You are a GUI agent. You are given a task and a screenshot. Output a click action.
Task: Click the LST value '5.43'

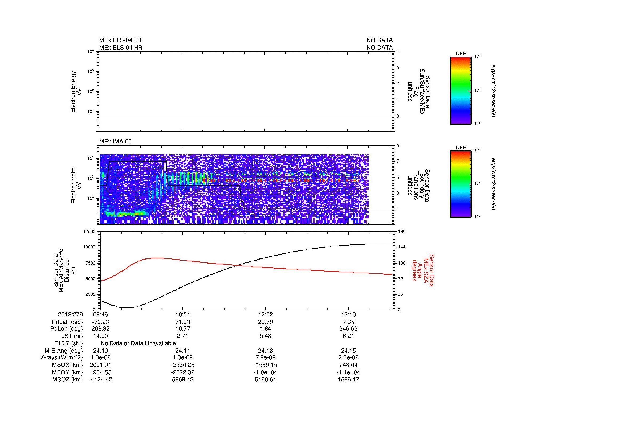pyautogui.click(x=265, y=336)
